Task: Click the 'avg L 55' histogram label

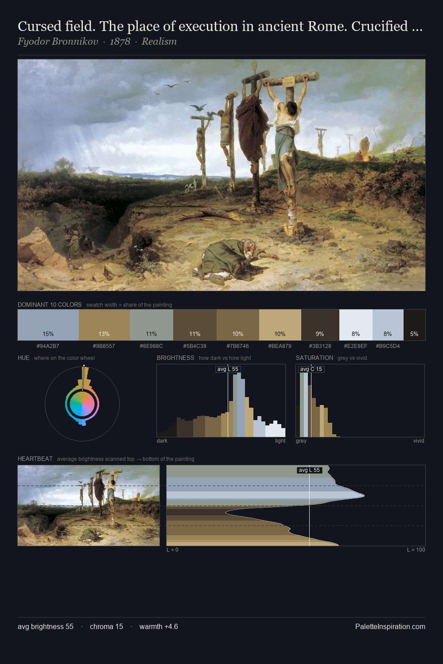Action: pos(228,369)
